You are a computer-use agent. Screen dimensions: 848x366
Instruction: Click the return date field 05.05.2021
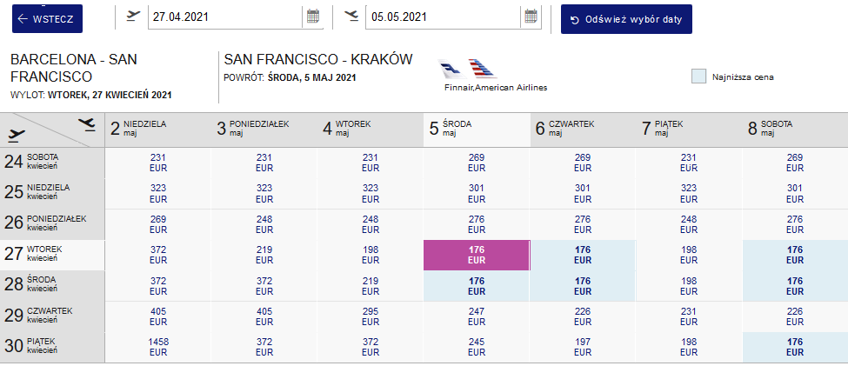[x=443, y=17]
